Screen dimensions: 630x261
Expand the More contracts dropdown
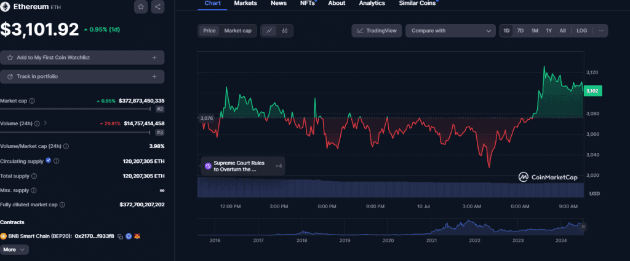(x=15, y=250)
